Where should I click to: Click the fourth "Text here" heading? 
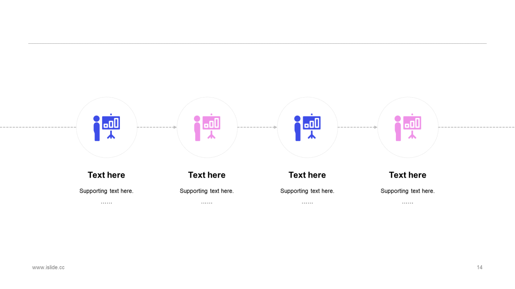click(408, 175)
